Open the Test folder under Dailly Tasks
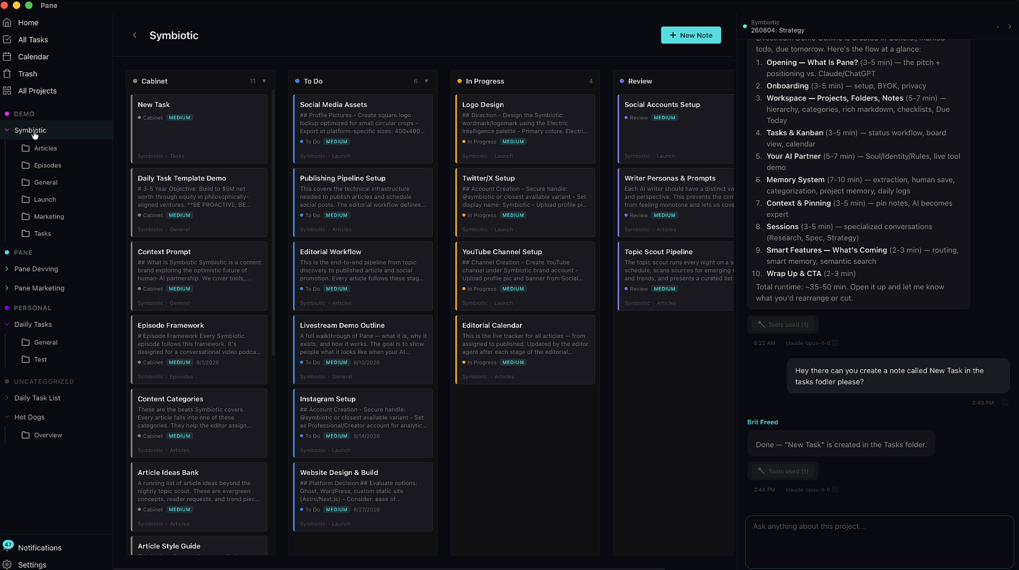This screenshot has height=570, width=1019. pyautogui.click(x=34, y=359)
